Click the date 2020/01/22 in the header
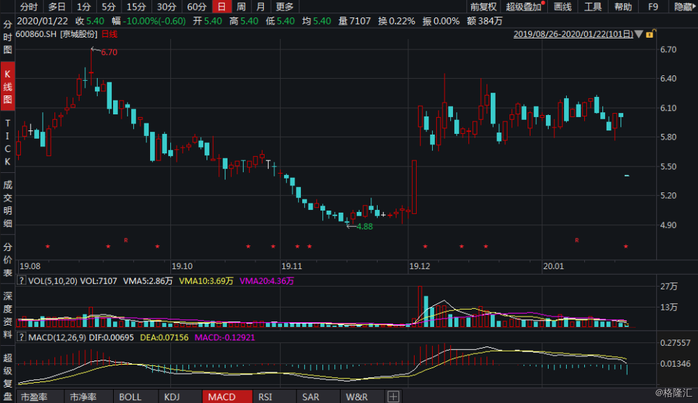Viewport: 698px width, 403px height. [x=43, y=21]
